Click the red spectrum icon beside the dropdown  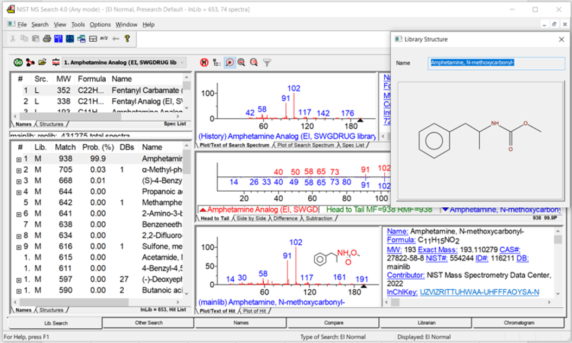point(55,63)
